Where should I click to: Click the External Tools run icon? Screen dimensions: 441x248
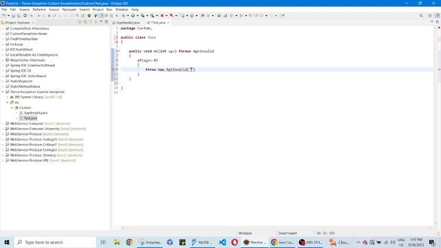pyautogui.click(x=152, y=16)
